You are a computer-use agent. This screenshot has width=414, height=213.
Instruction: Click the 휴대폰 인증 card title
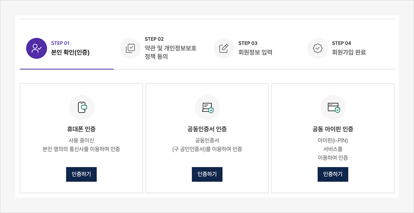click(81, 129)
